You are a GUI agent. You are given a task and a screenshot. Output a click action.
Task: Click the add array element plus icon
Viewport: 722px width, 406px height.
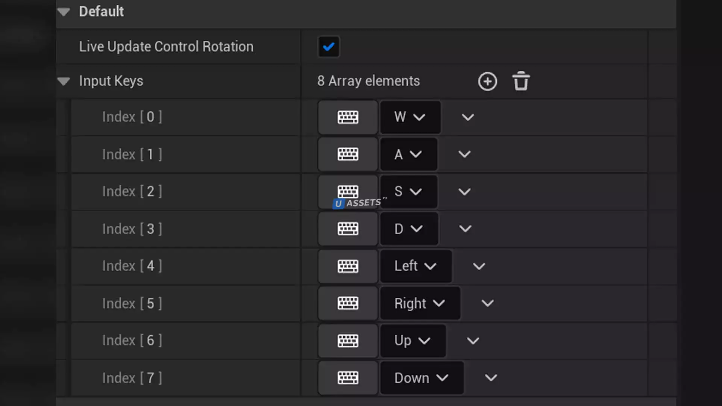coord(487,81)
